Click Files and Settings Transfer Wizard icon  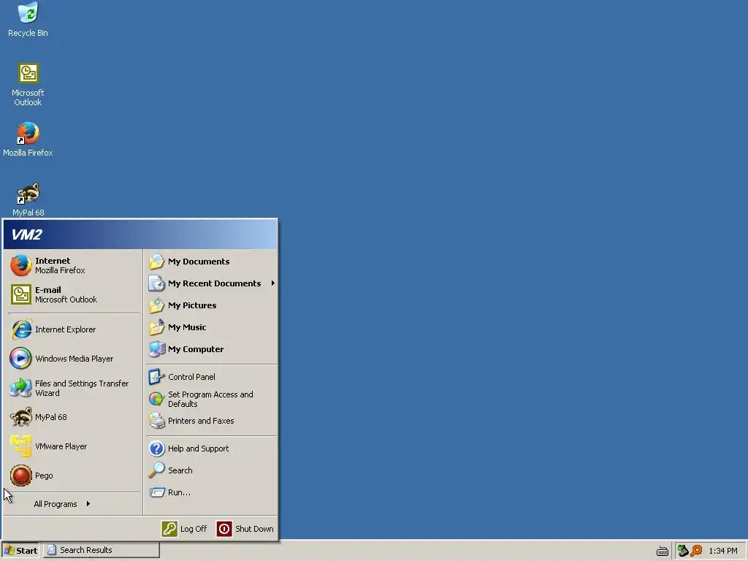point(21,388)
